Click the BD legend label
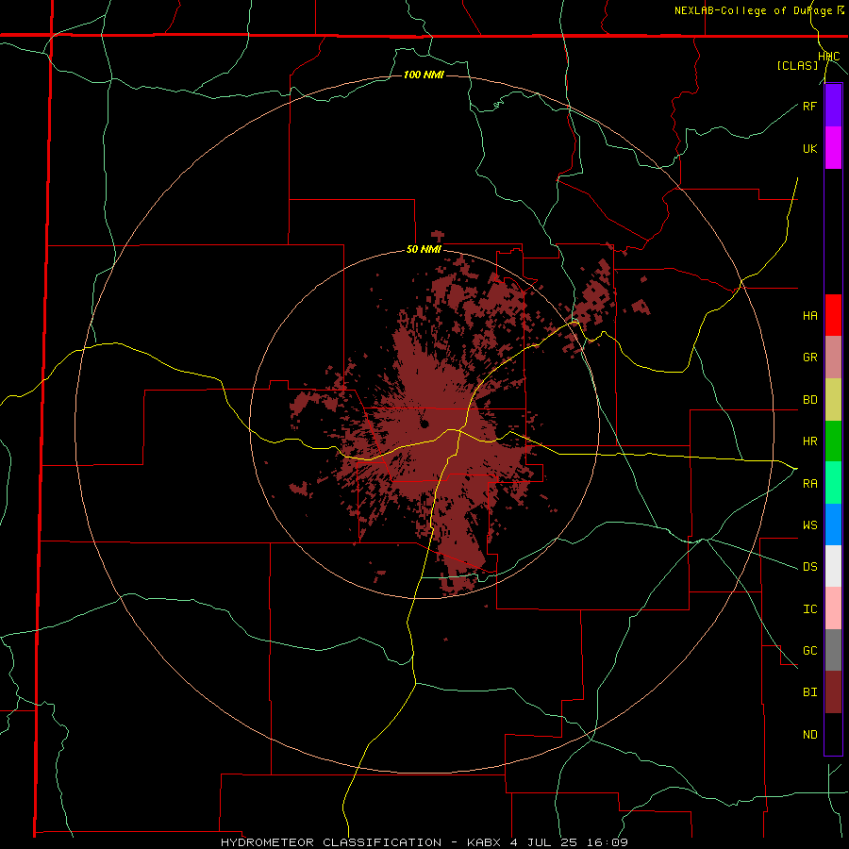The height and width of the screenshot is (849, 849). [x=809, y=400]
